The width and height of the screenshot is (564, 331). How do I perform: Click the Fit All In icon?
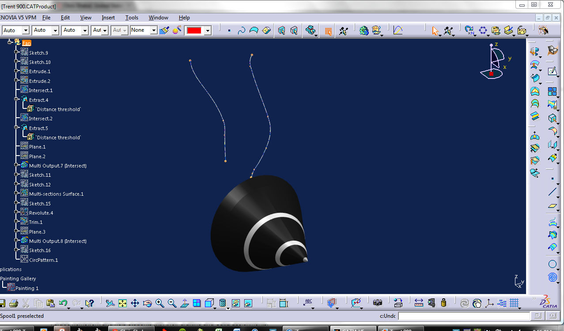coord(123,303)
